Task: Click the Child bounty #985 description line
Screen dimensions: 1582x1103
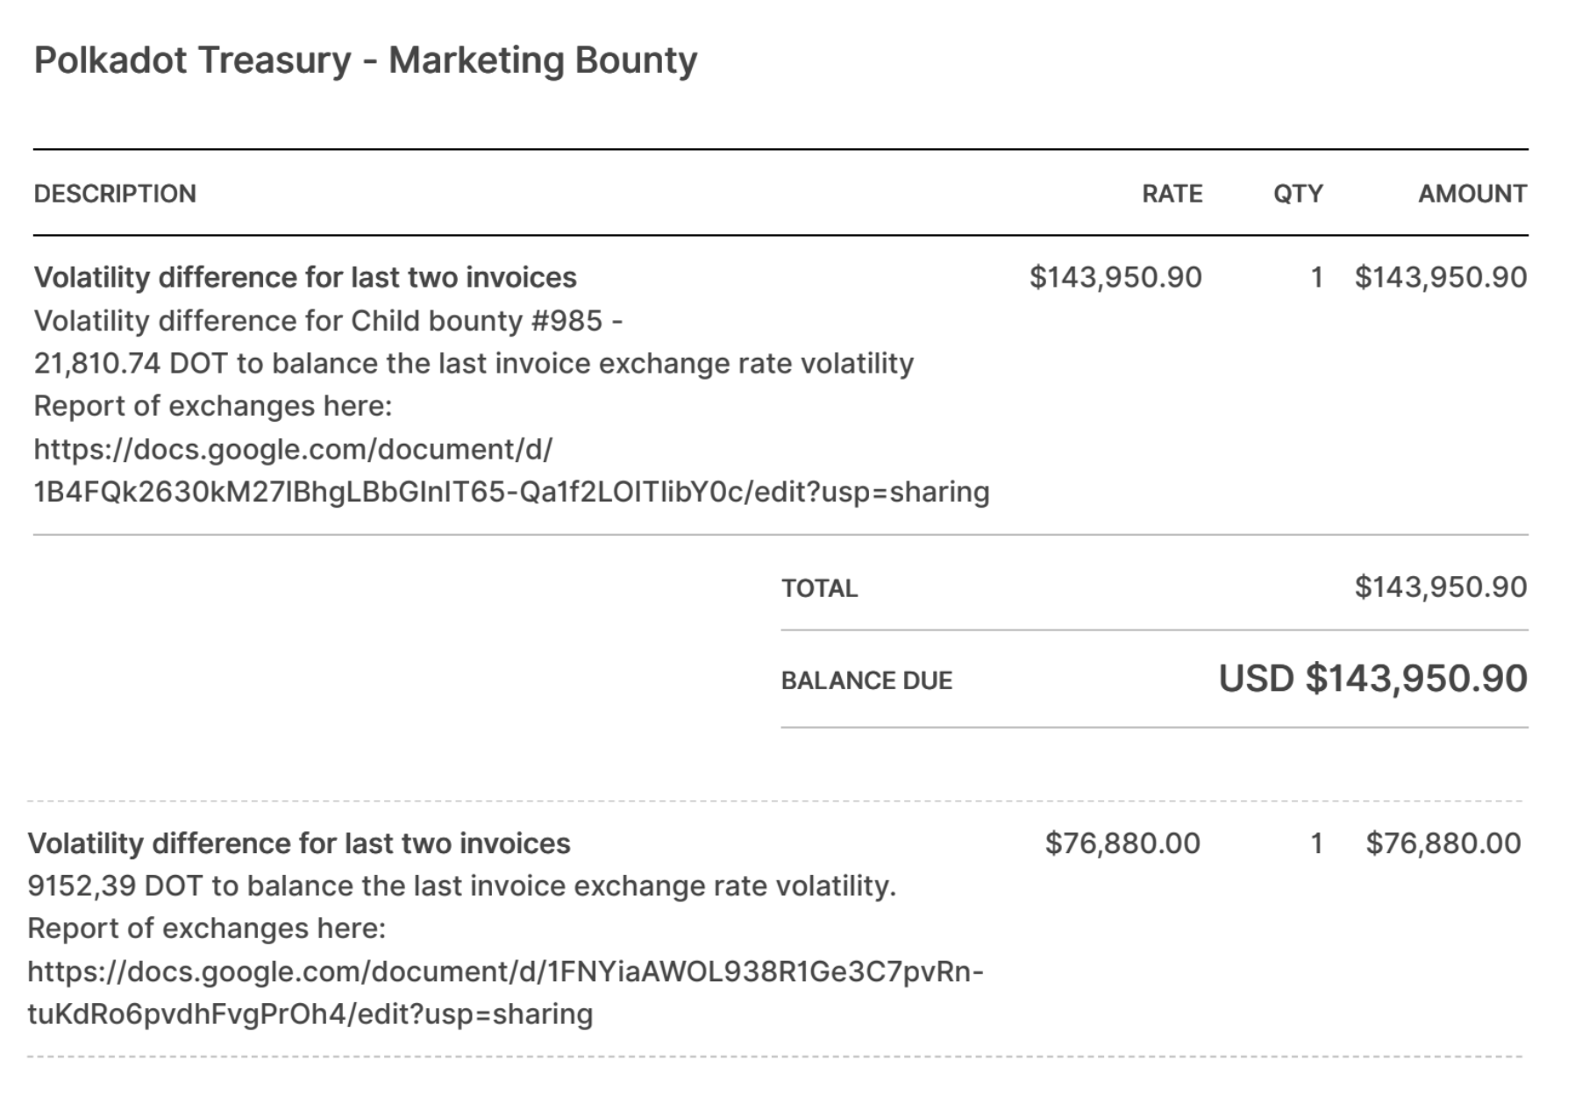Action: [x=328, y=321]
